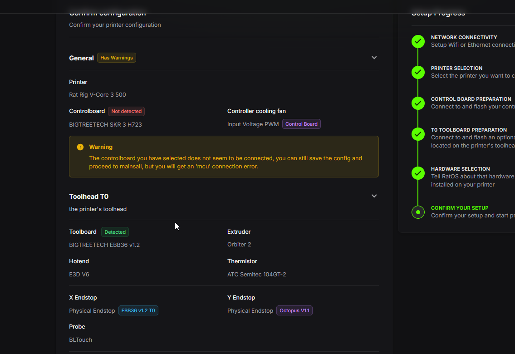Collapse the Toolhead T0 section chevron
Screen dimensions: 515x354
click(374, 196)
